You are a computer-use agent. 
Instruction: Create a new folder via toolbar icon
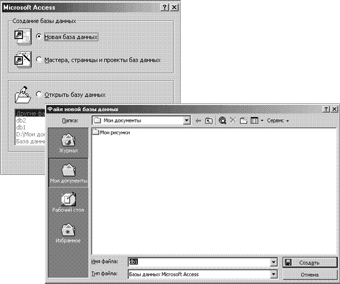tap(244, 120)
